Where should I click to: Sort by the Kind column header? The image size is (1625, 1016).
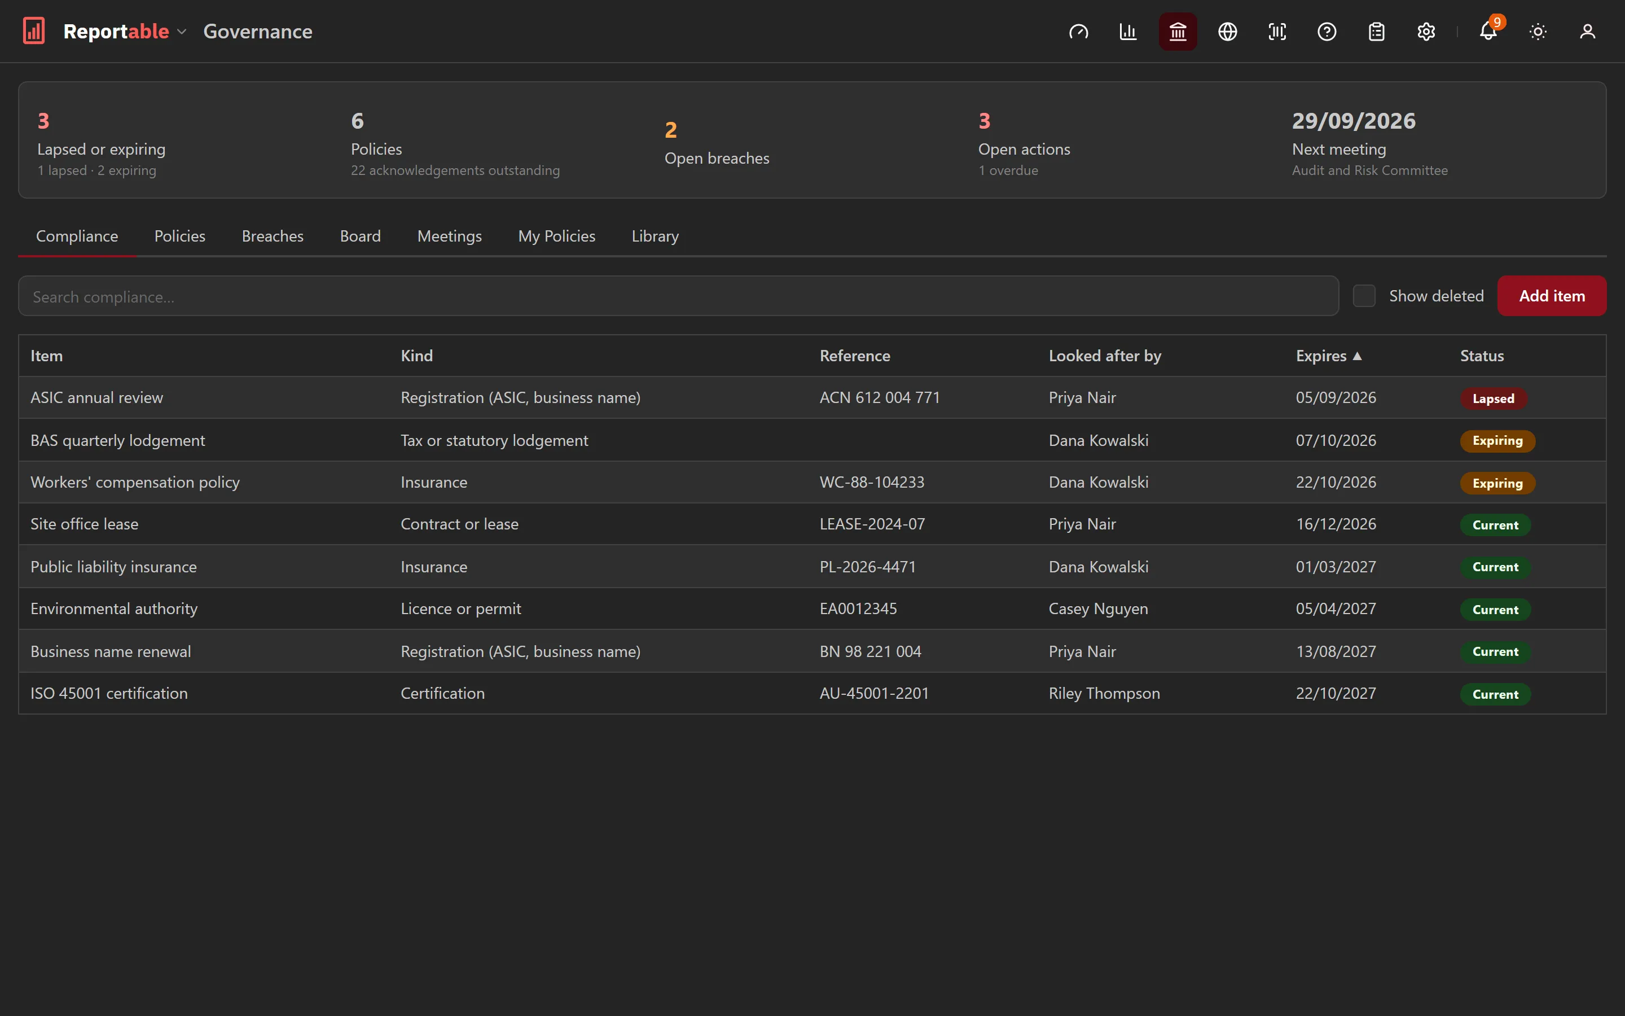point(416,356)
